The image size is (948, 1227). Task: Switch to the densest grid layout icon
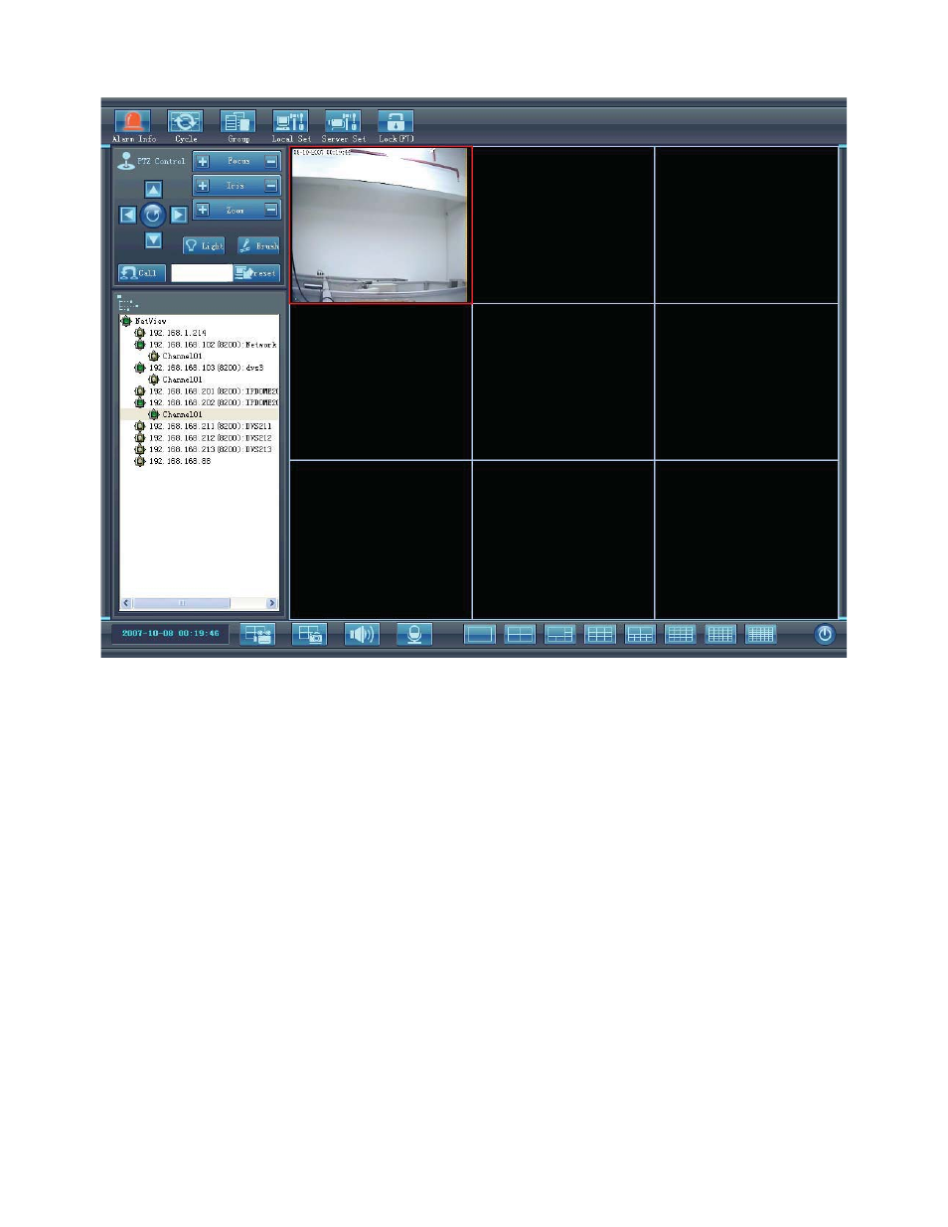tap(761, 634)
